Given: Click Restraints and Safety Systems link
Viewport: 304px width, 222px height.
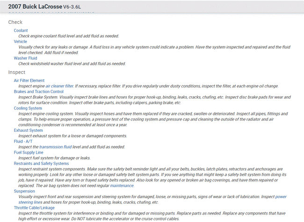Looking at the screenshot, I should click(x=42, y=164).
